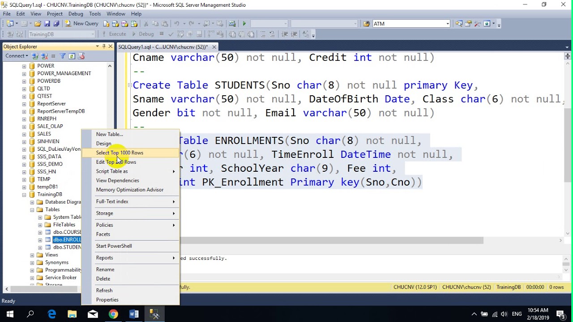Open Google Chrome from the taskbar
573x322 pixels.
pos(113,314)
